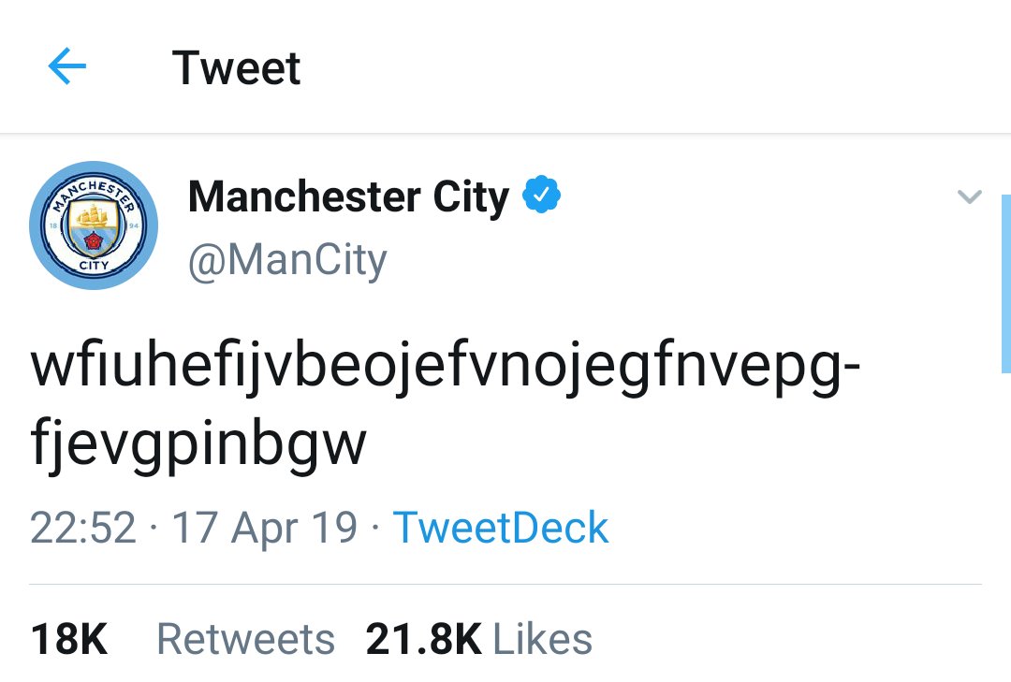Click the CITY text in the crest
The image size is (1011, 682).
point(94,266)
